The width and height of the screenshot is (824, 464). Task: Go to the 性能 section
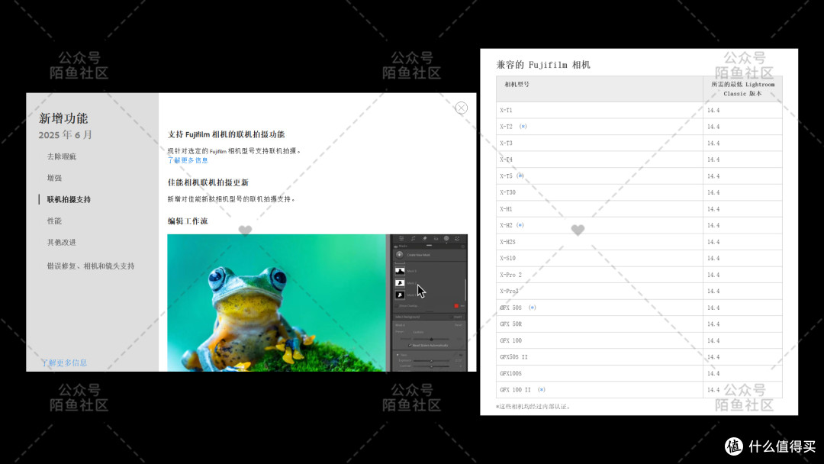[x=54, y=221]
